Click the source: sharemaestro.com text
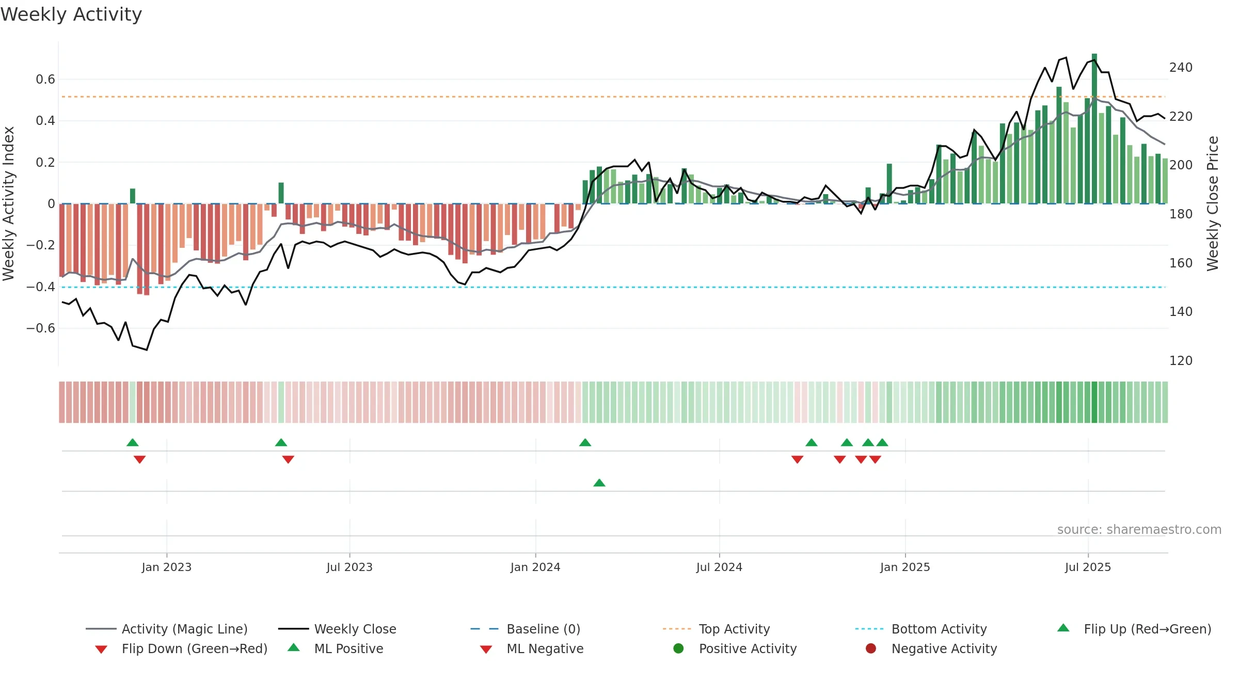The height and width of the screenshot is (697, 1239). point(1139,530)
